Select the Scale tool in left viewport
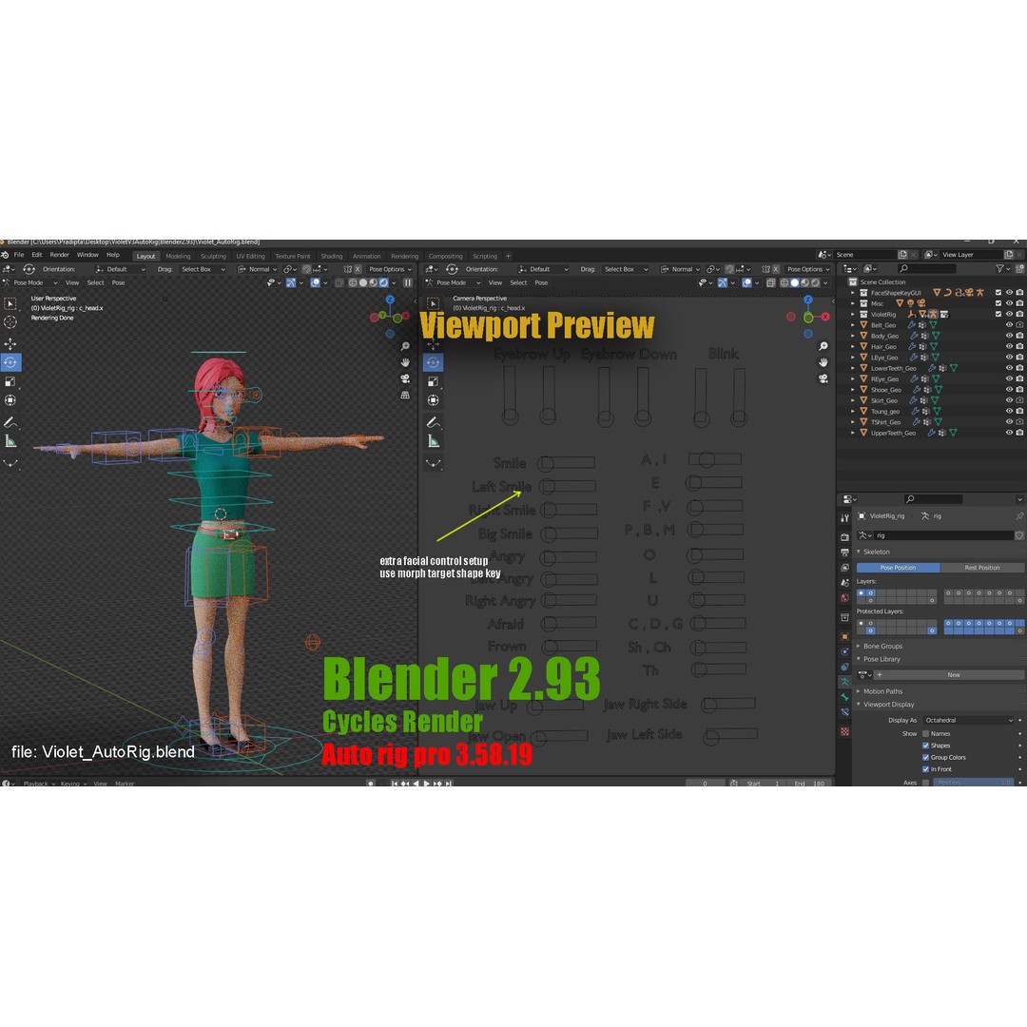The image size is (1027, 1027). pos(10,381)
